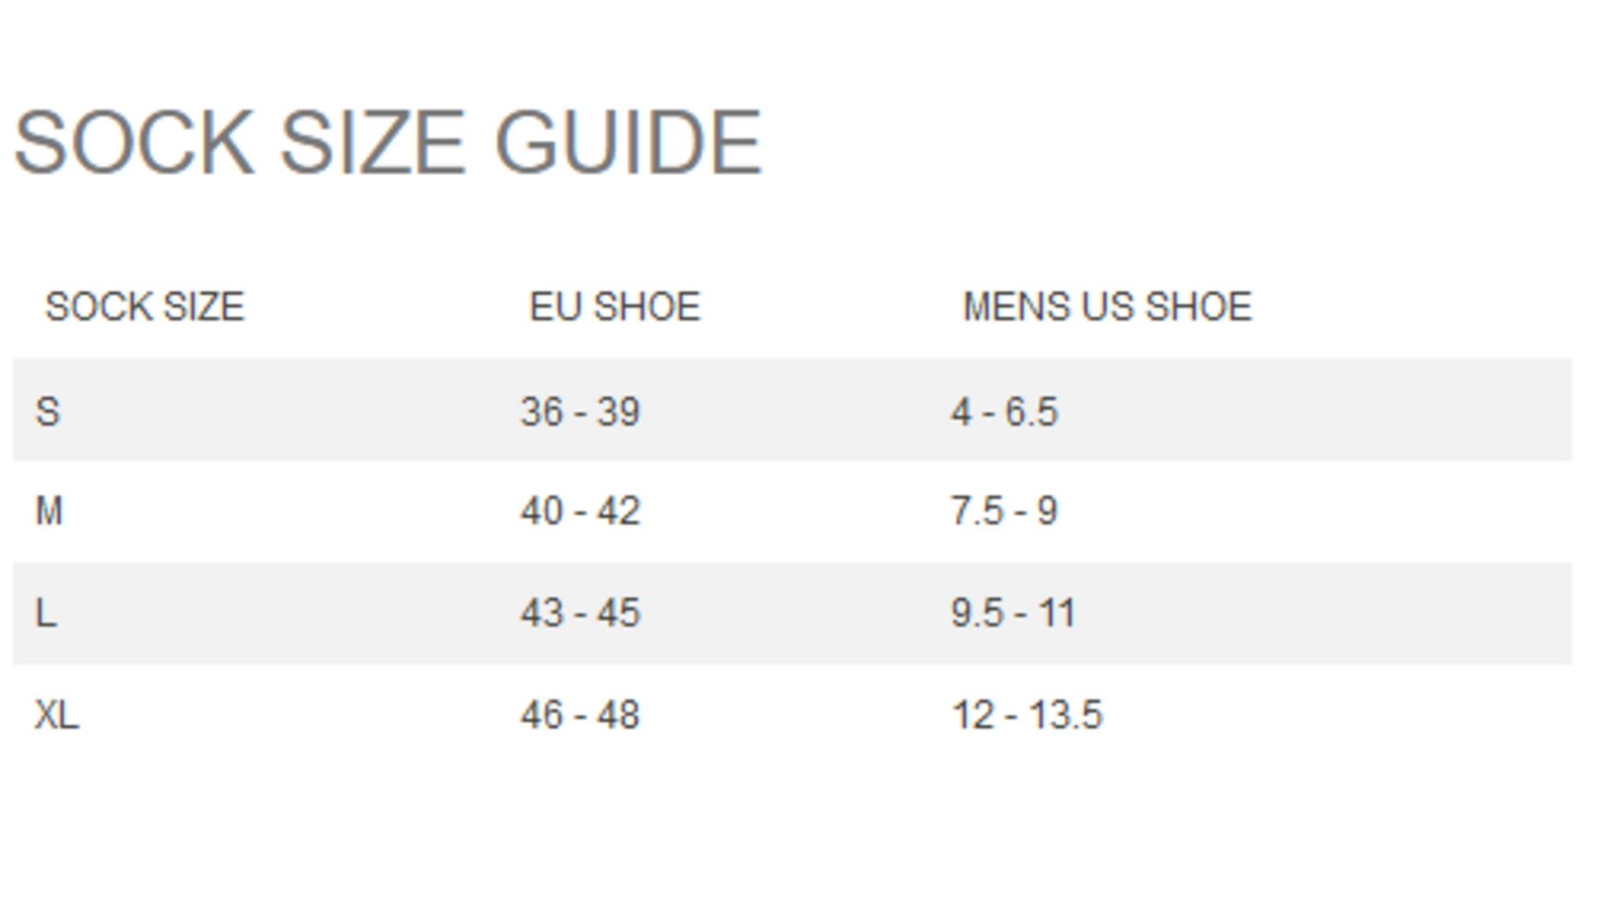Select the L sock size cell
1604x902 pixels.
[46, 614]
